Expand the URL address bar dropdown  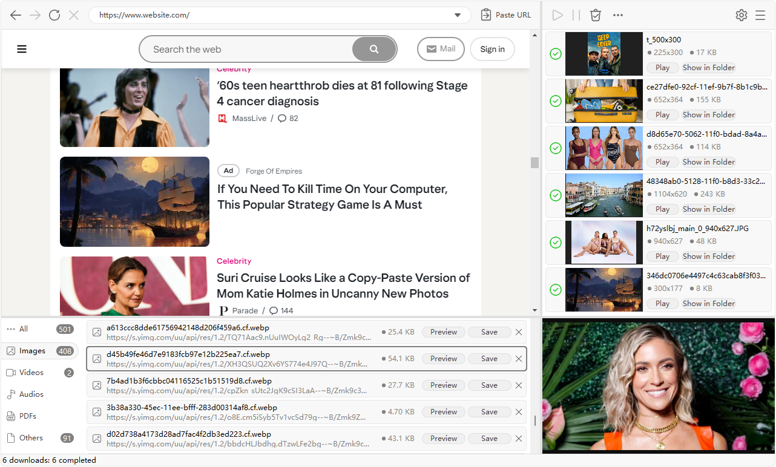coord(458,15)
